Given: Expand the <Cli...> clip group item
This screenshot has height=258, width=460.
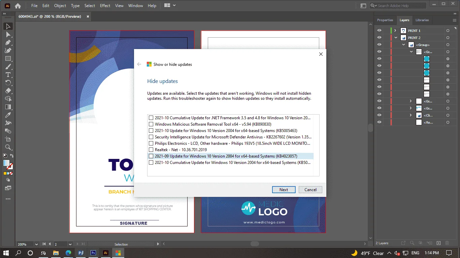Looking at the screenshot, I should 411,115.
